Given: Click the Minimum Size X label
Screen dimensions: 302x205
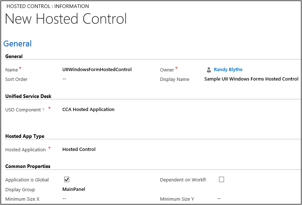Looking at the screenshot, I should tap(22, 199).
